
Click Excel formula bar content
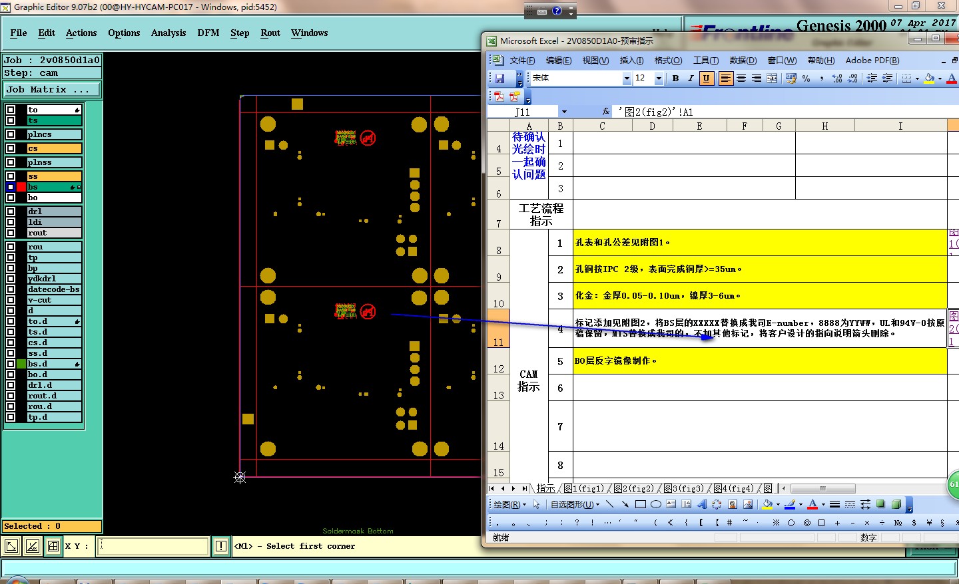786,112
